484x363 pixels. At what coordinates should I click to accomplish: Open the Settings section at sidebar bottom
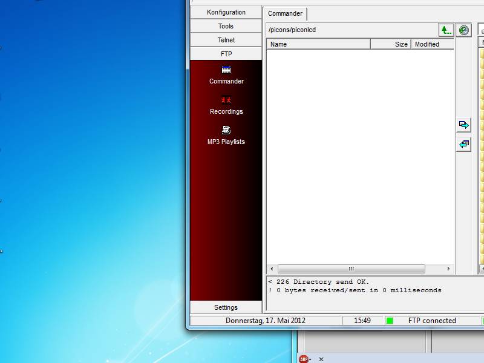(226, 307)
